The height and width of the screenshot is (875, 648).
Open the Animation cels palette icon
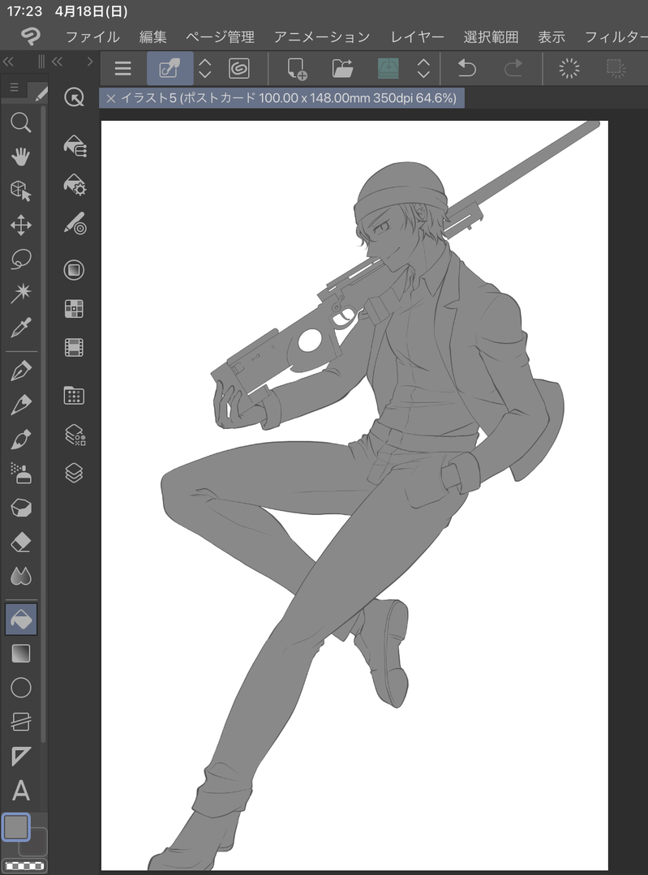click(x=75, y=347)
